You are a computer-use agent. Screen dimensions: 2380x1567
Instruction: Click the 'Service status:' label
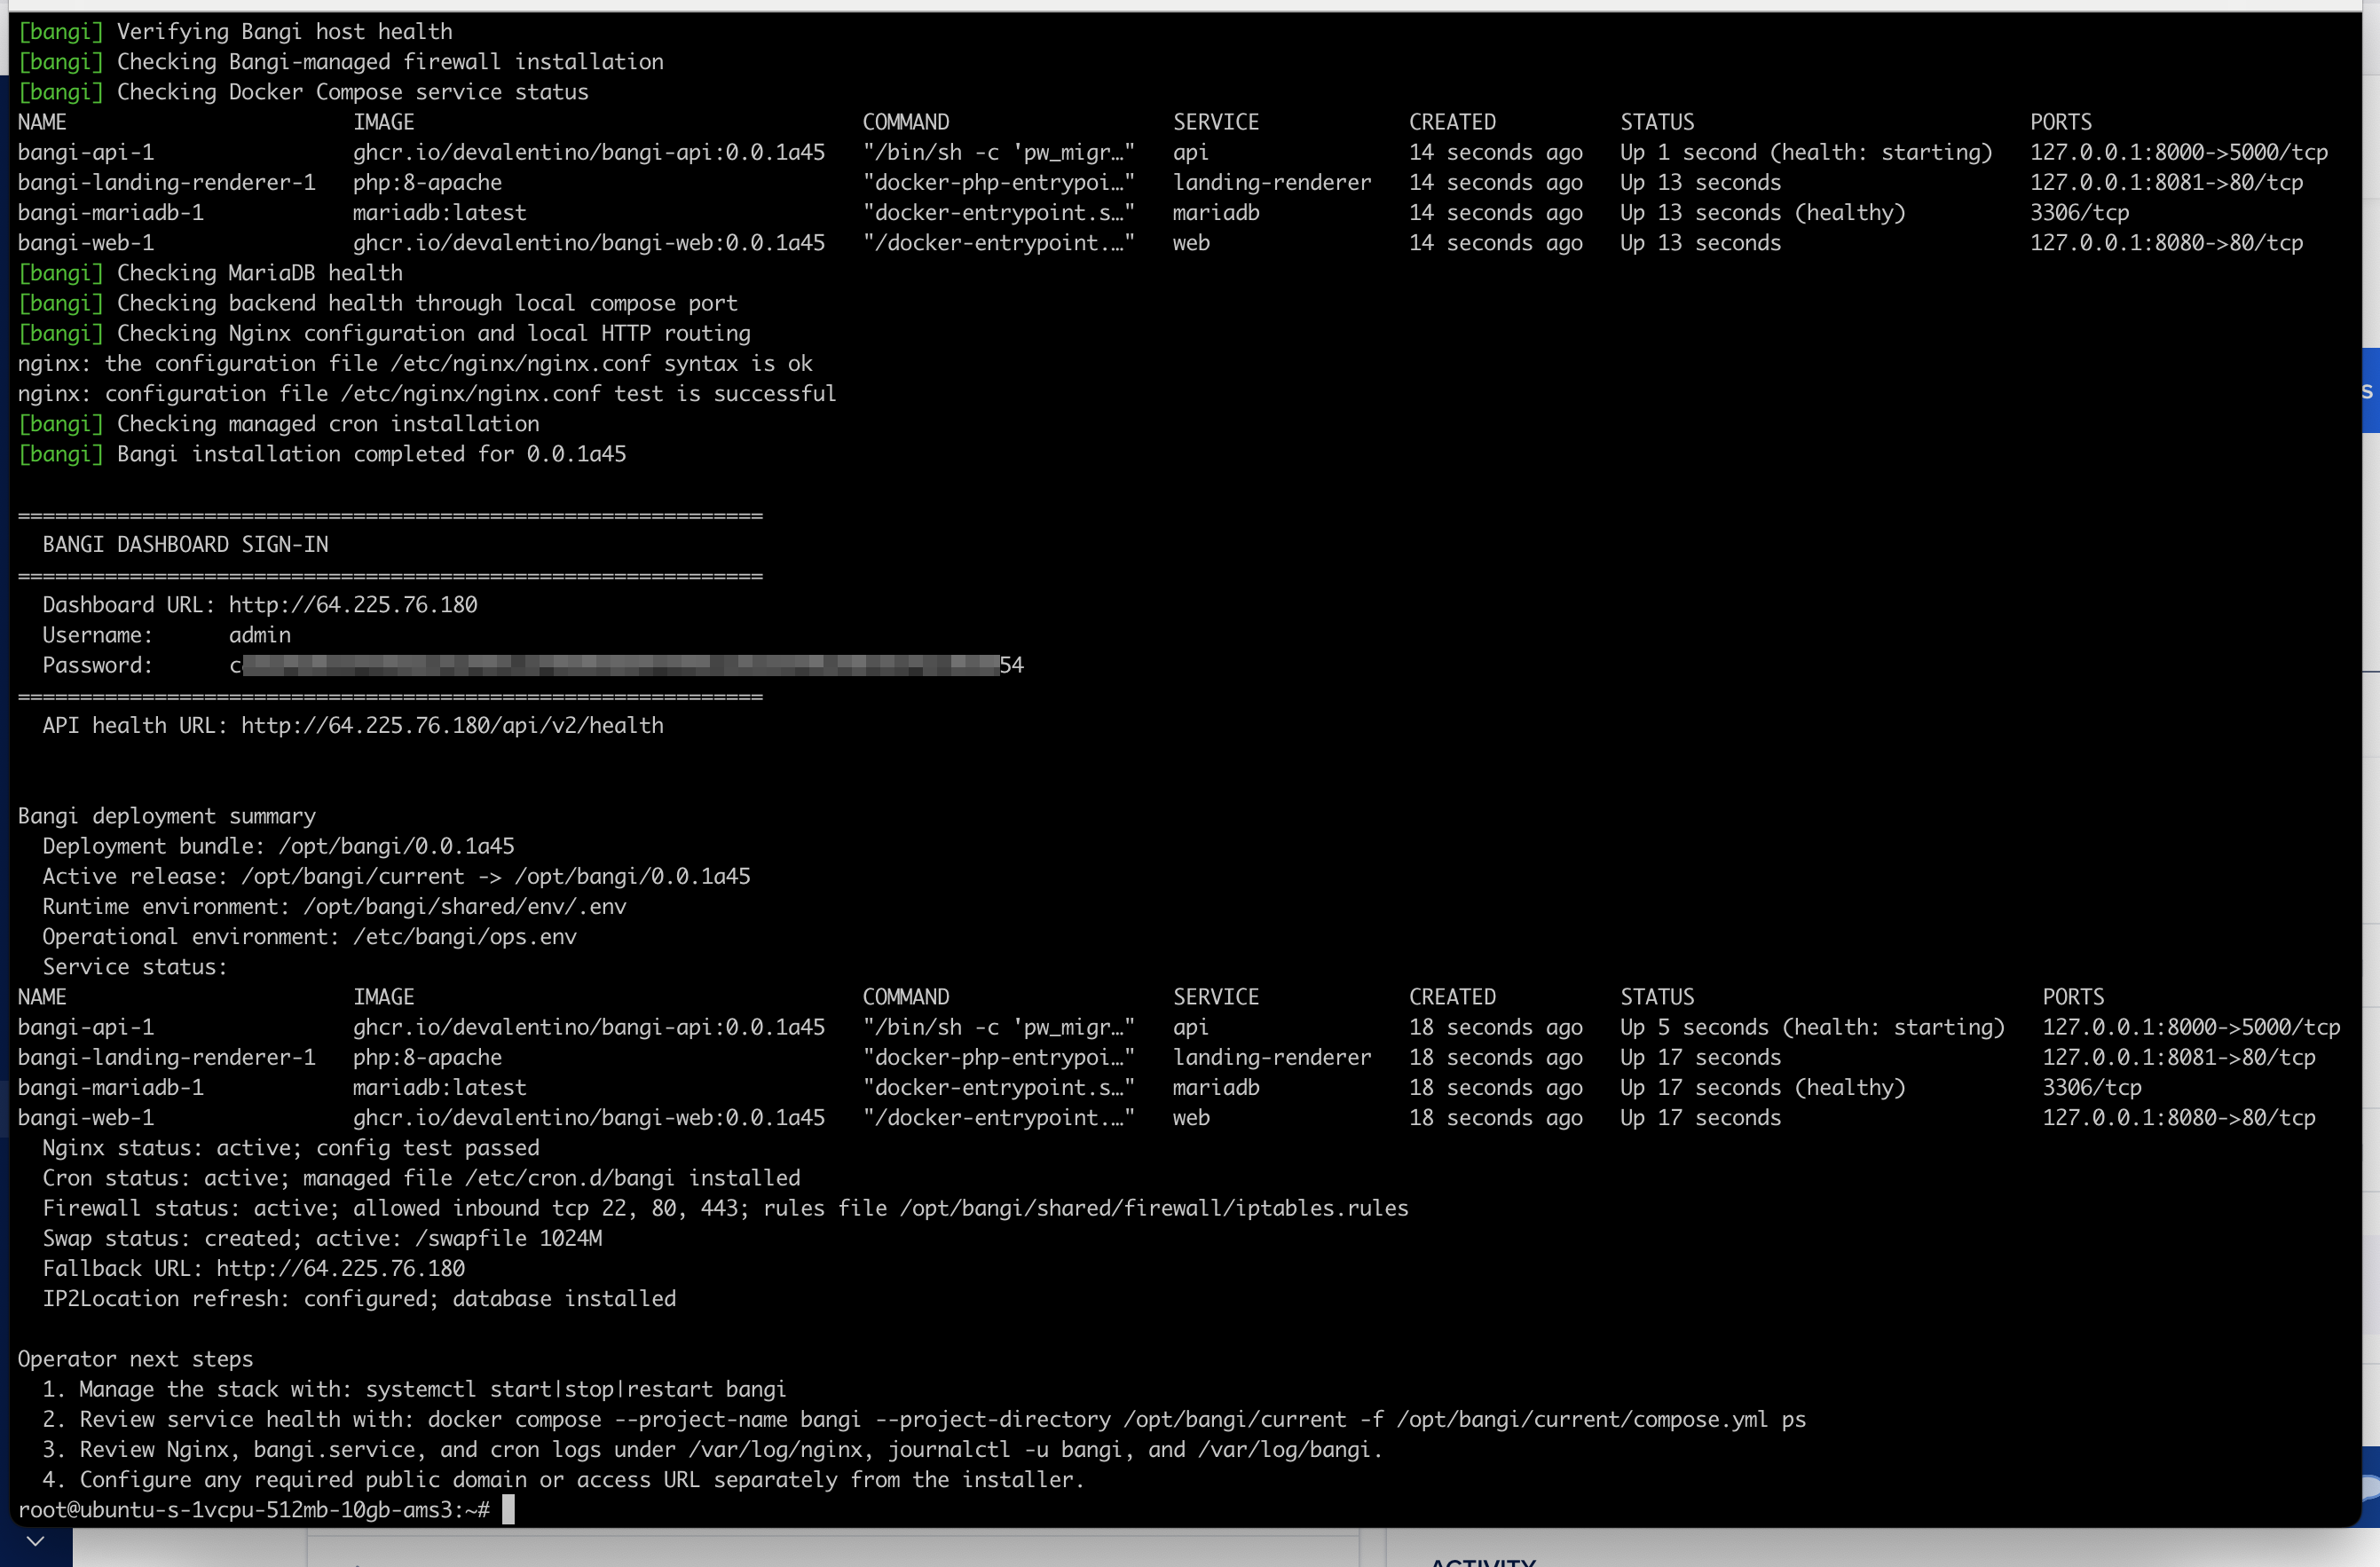(135, 967)
